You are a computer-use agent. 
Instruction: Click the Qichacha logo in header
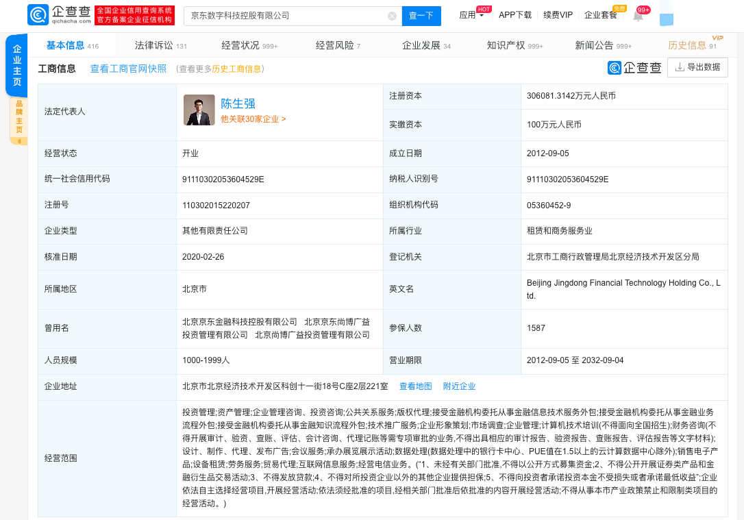(60, 14)
